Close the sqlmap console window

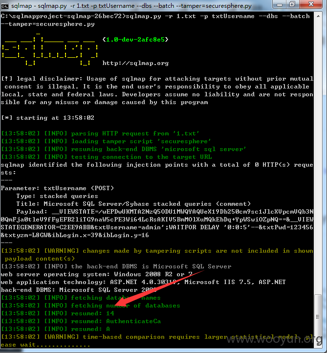pyautogui.click(x=311, y=4)
